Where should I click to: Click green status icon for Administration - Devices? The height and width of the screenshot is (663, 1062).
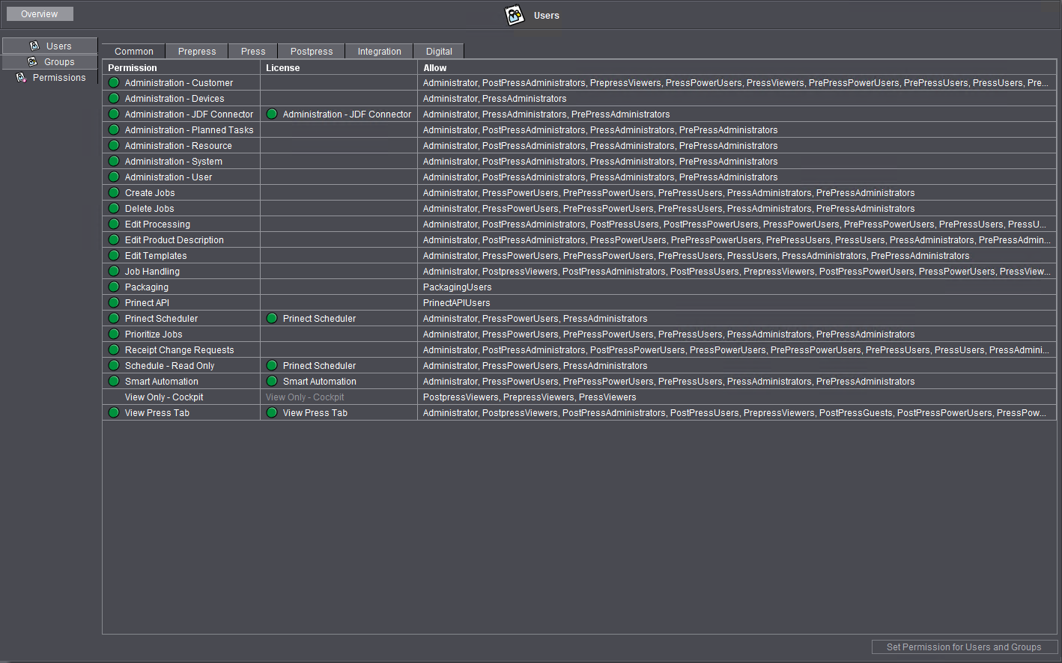[114, 98]
